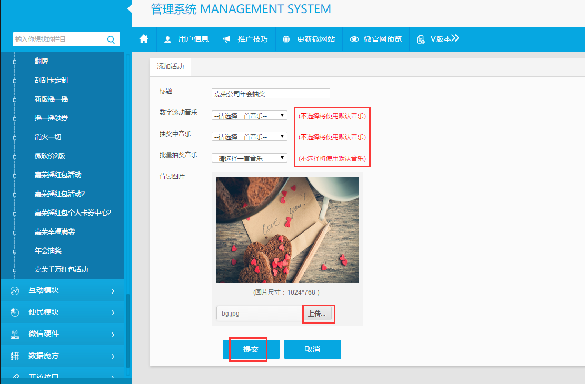Click the home icon in top navigation
The height and width of the screenshot is (384, 585).
point(144,39)
